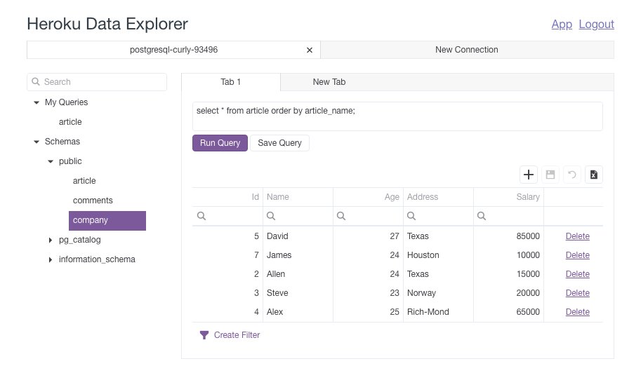Click the Rich-Mond address cell
This screenshot has width=641, height=380.
(x=438, y=312)
